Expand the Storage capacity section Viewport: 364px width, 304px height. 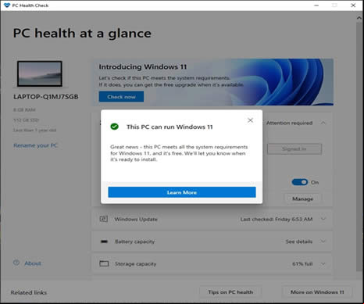[323, 263]
